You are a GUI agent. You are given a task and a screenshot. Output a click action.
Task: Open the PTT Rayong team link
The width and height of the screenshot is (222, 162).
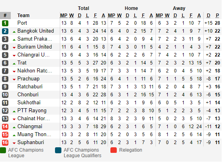(32, 111)
